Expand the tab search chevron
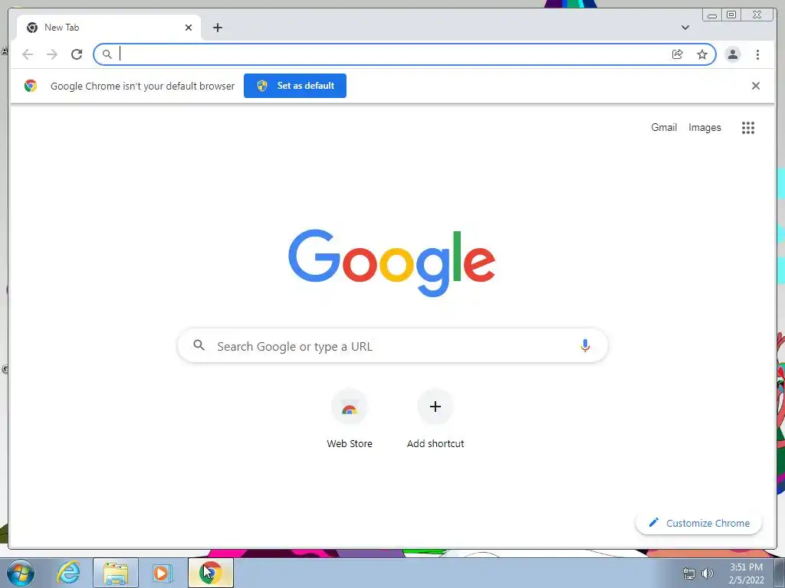 point(685,28)
